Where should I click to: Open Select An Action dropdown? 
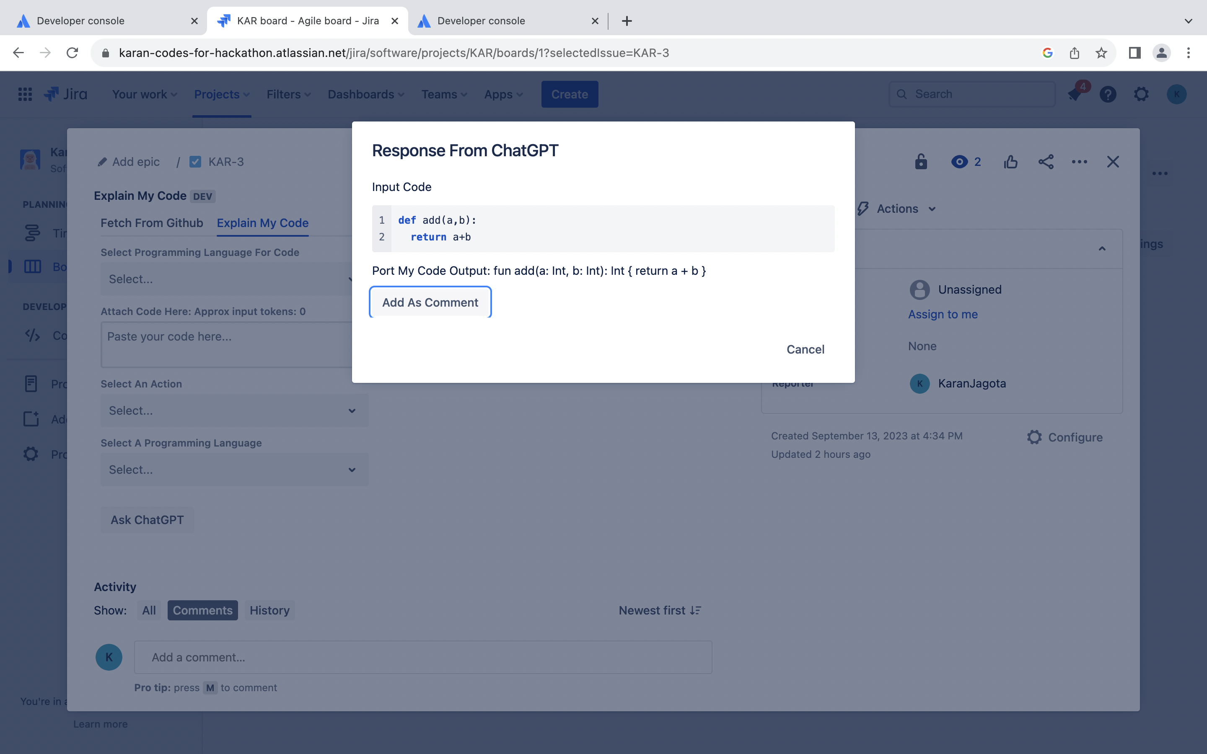tap(234, 411)
